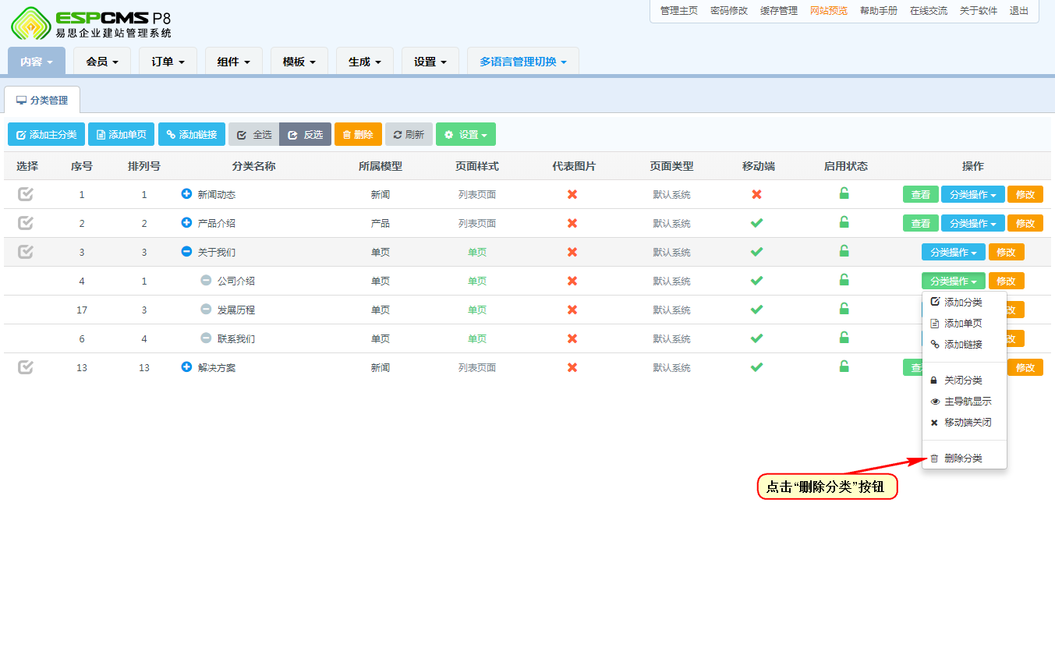Click the orange 删除 toolbar button
This screenshot has width=1055, height=648.
click(358, 134)
